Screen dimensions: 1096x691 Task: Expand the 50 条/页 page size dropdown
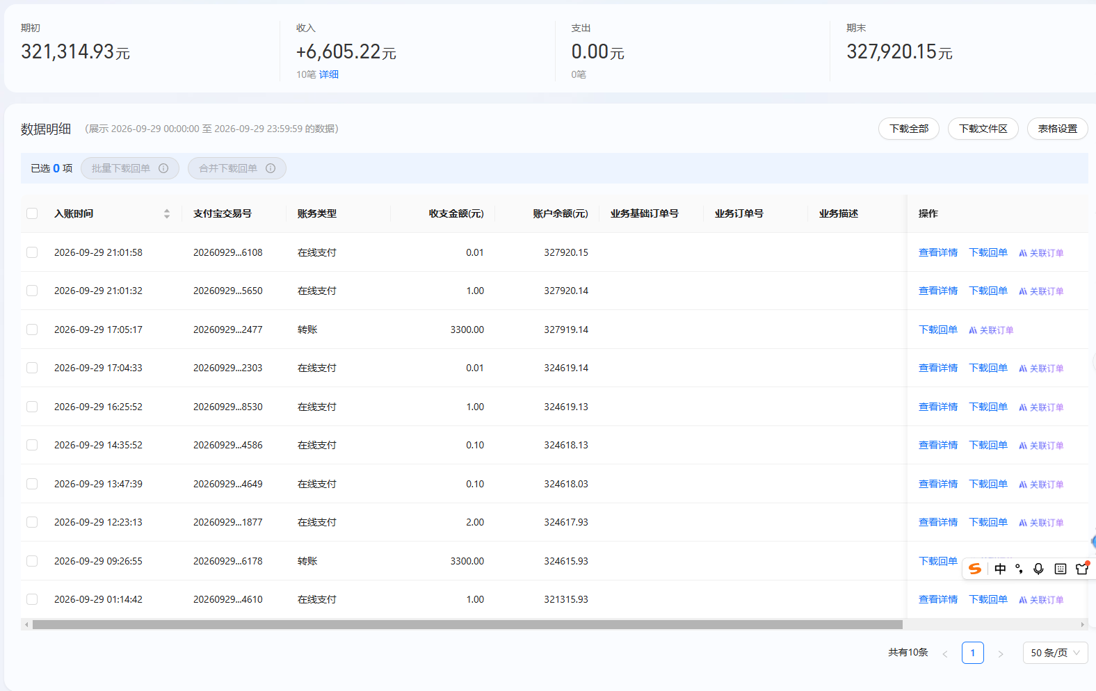pos(1055,653)
